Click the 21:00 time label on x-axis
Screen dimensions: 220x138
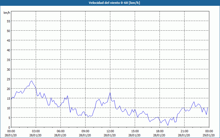point(184,131)
